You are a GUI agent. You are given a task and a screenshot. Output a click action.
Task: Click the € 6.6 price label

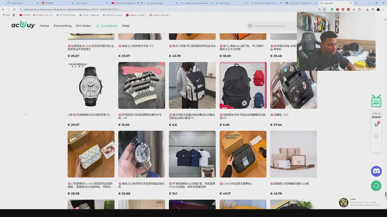point(173,125)
